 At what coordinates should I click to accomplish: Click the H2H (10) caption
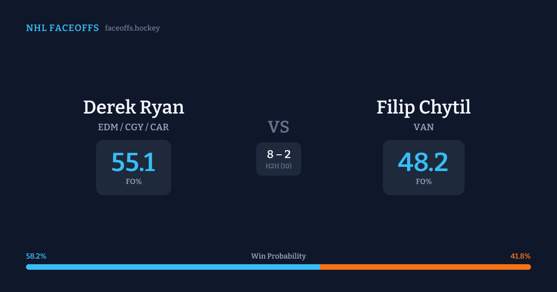278,166
